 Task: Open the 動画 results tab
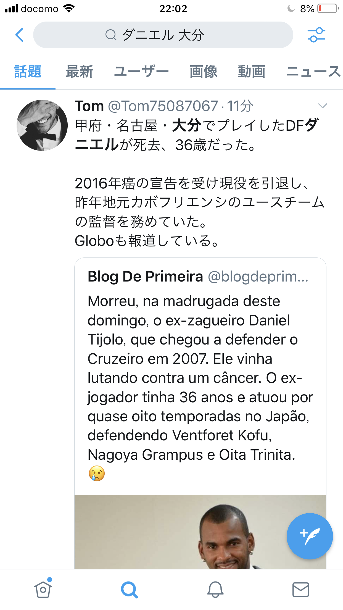coord(251,72)
